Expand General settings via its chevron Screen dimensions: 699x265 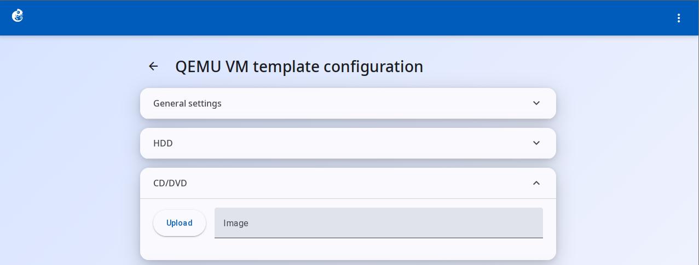click(x=536, y=103)
